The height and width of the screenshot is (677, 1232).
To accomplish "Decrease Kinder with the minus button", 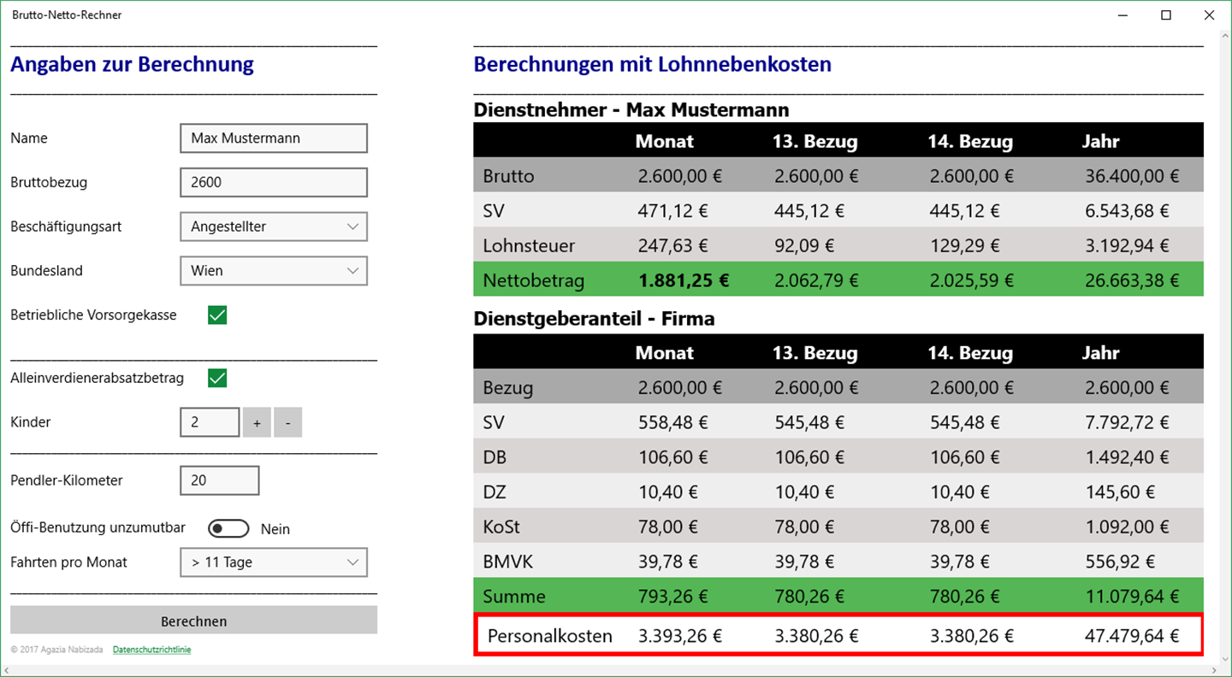I will coord(287,422).
